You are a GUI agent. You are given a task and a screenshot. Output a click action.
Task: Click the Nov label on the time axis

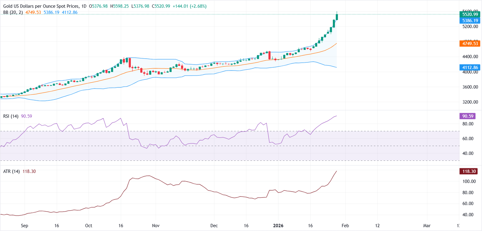(156, 225)
